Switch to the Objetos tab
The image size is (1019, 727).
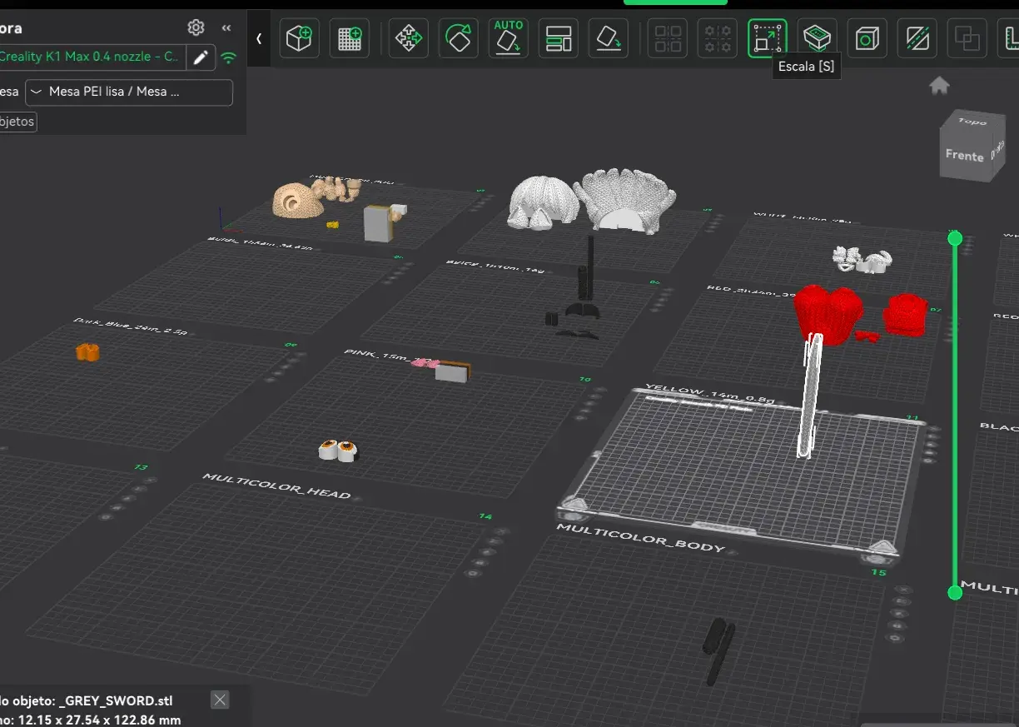coord(17,122)
